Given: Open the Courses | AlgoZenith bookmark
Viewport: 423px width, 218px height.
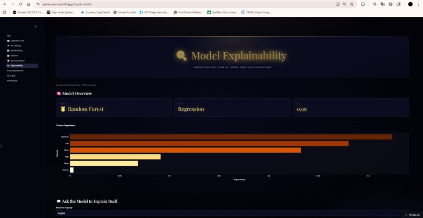Looking at the screenshot, I should [95, 12].
